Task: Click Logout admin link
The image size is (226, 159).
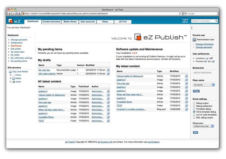Action: click(185, 21)
